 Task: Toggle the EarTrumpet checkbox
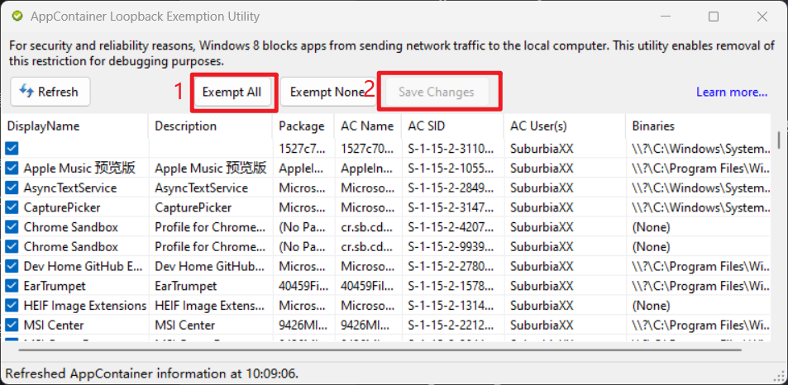tap(12, 286)
